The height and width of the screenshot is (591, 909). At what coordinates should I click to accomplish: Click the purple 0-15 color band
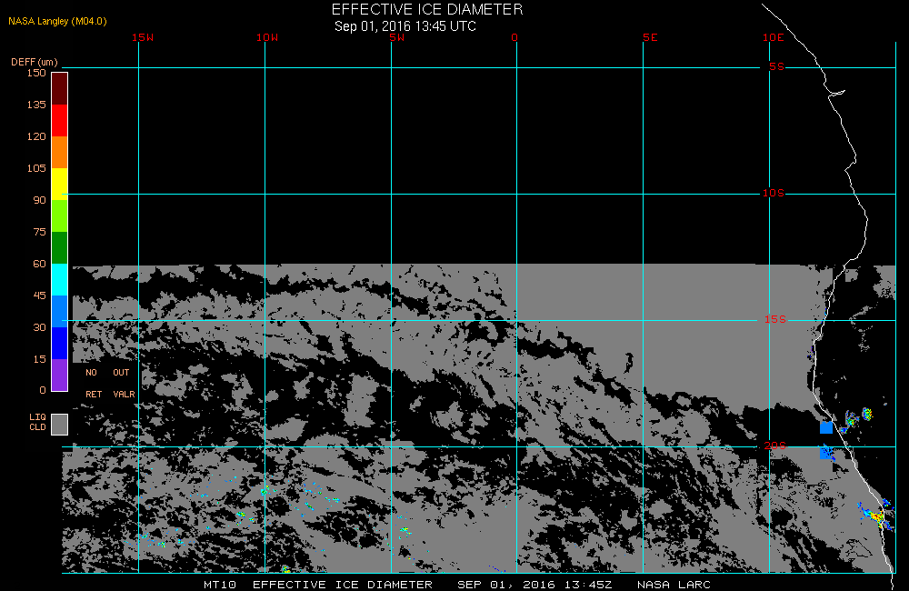(60, 376)
